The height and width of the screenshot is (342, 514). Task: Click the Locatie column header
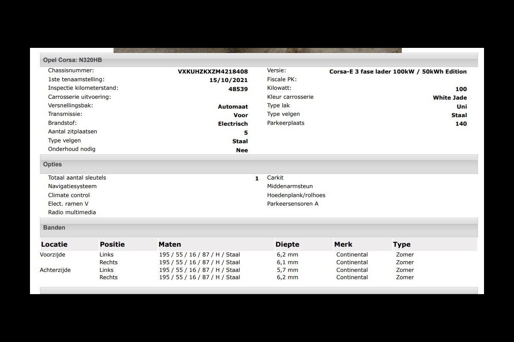click(54, 245)
